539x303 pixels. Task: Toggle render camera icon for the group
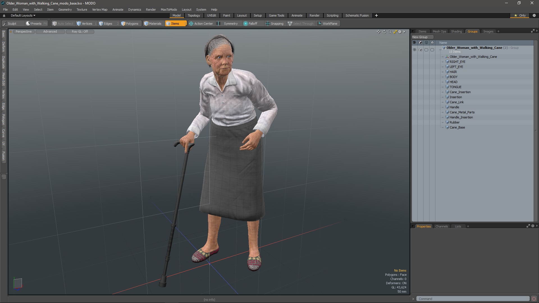tap(420, 50)
